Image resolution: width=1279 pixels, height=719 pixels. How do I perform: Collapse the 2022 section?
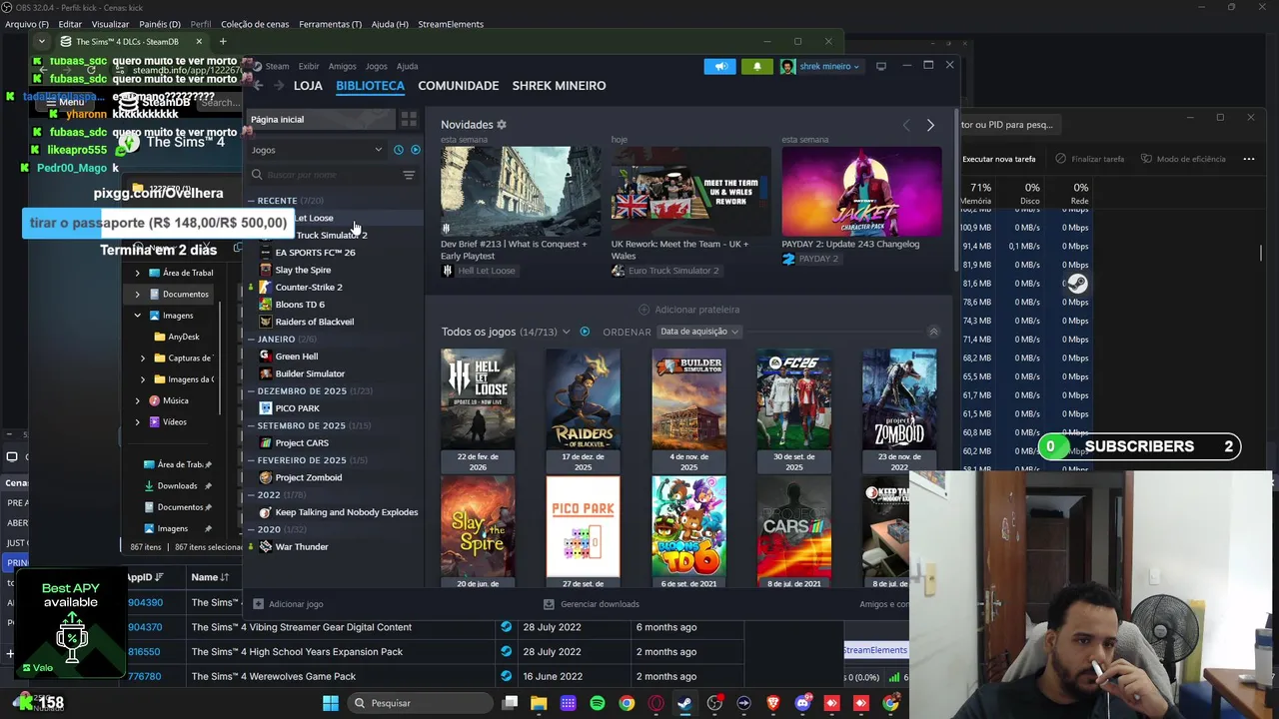[252, 495]
